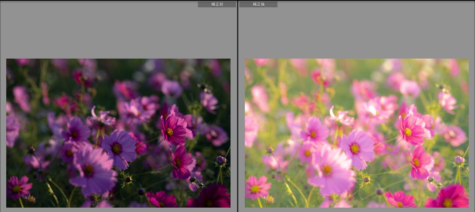Click bottom-left magenta flower in before photo
This screenshot has height=212, width=475.
18,188
